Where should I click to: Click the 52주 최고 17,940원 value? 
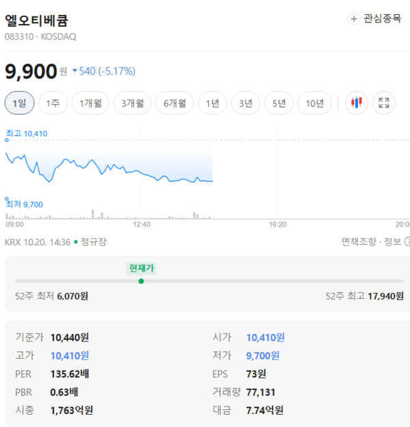tap(385, 296)
